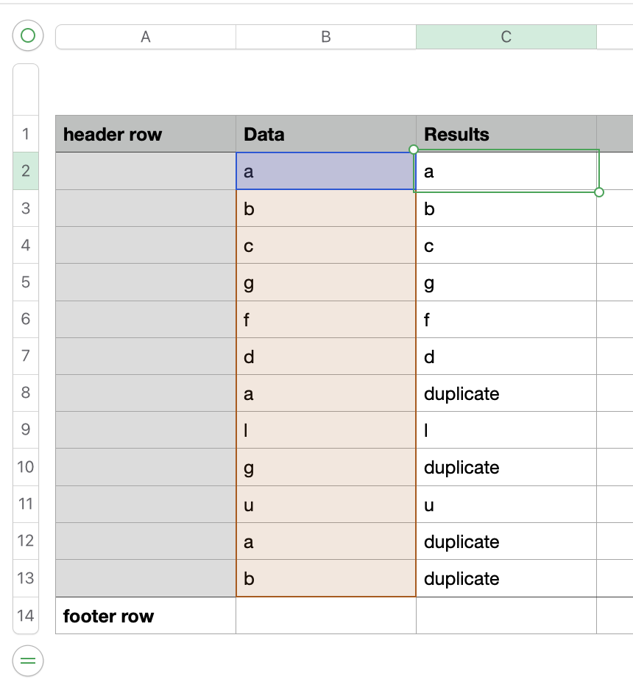Viewport: 633px width, 688px height.
Task: Select highlighted cell B2 containing 'a'
Action: pos(326,171)
